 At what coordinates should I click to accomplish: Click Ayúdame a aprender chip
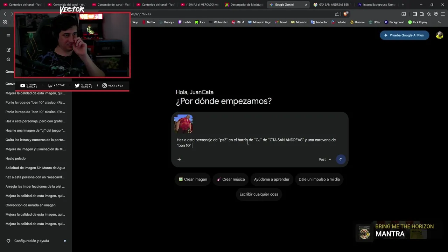click(272, 179)
